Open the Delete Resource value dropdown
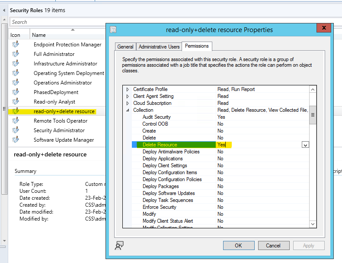This screenshot has width=342, height=263. tap(305, 145)
